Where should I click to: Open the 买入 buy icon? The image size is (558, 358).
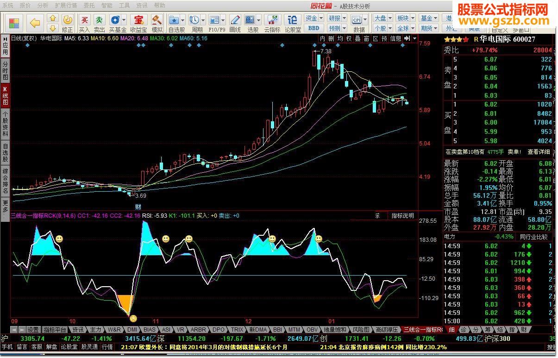click(84, 23)
